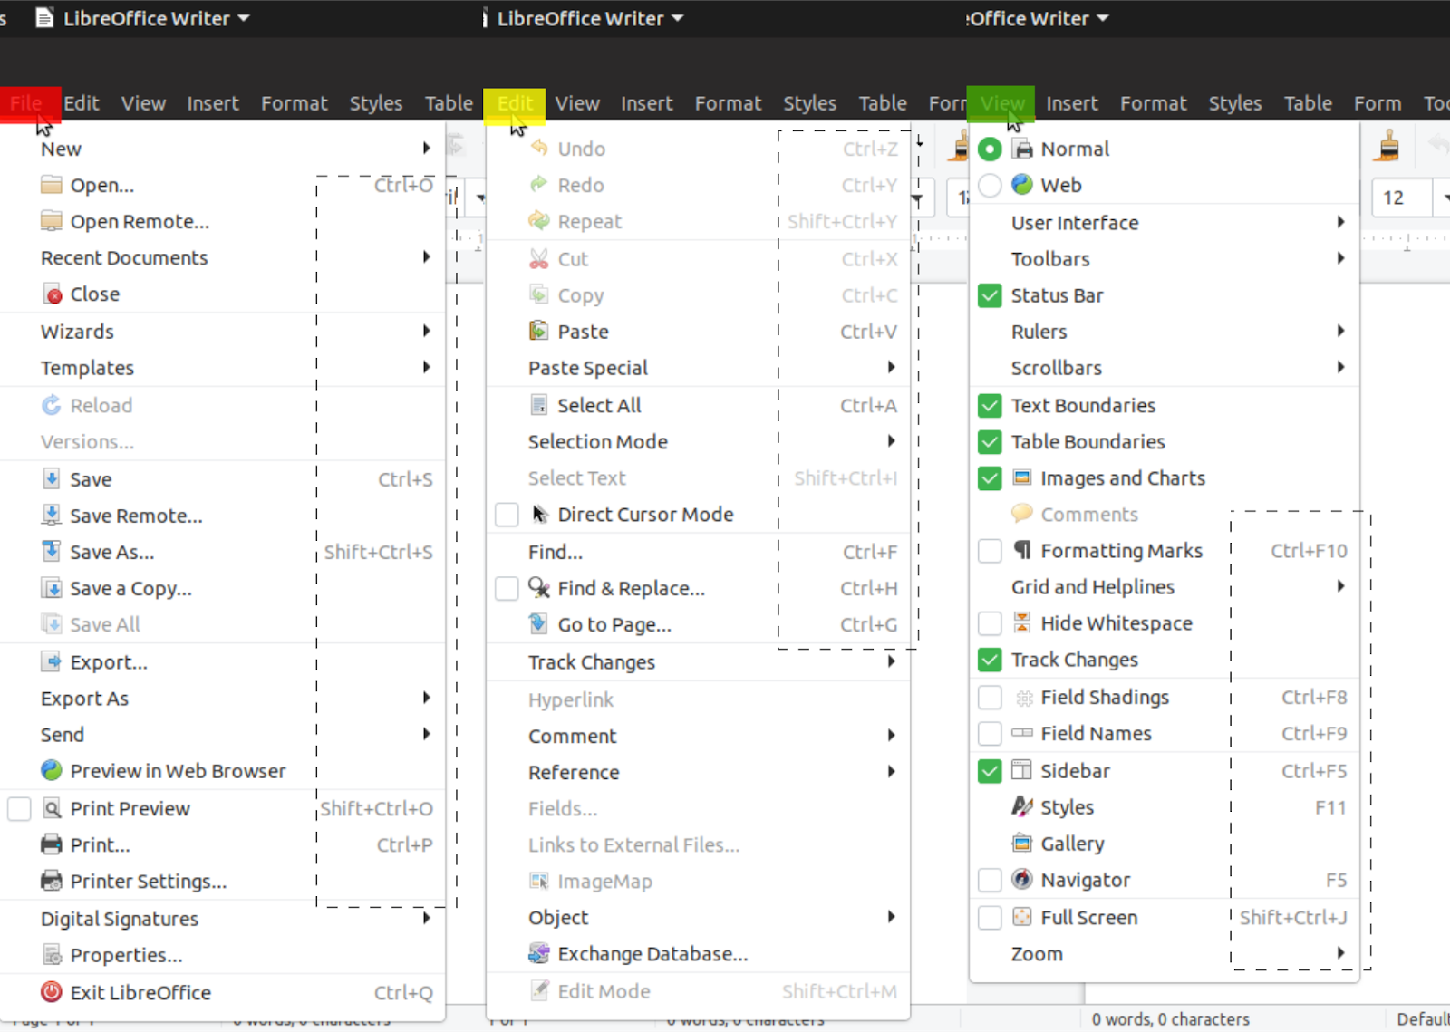Enable the Formatting Marks checkbox
This screenshot has width=1450, height=1032.
coord(989,551)
